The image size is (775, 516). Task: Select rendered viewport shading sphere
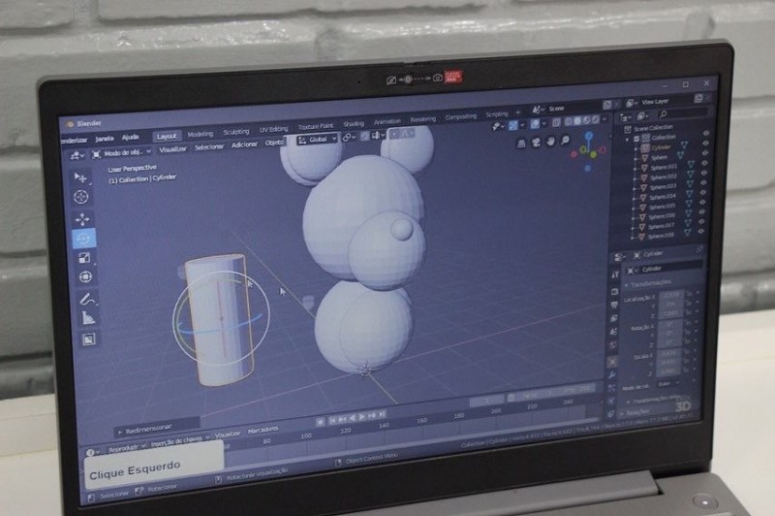[595, 119]
